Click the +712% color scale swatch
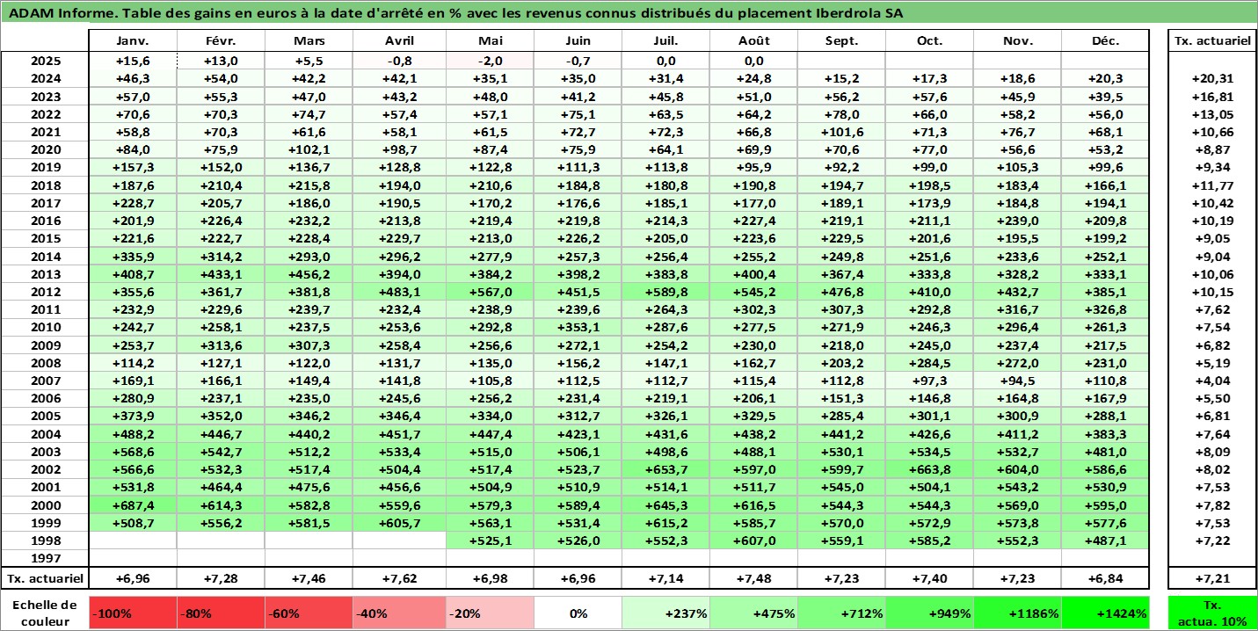 (842, 613)
